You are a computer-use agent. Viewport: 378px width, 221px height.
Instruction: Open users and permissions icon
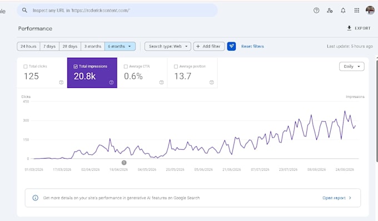(330, 11)
